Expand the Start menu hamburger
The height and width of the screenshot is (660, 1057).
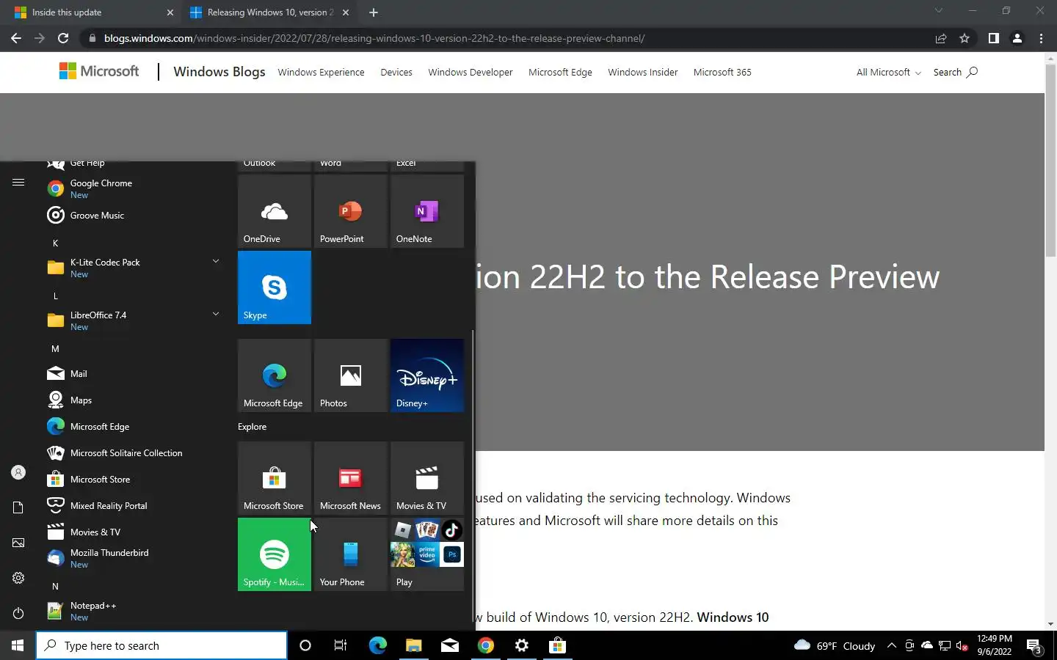pos(18,183)
